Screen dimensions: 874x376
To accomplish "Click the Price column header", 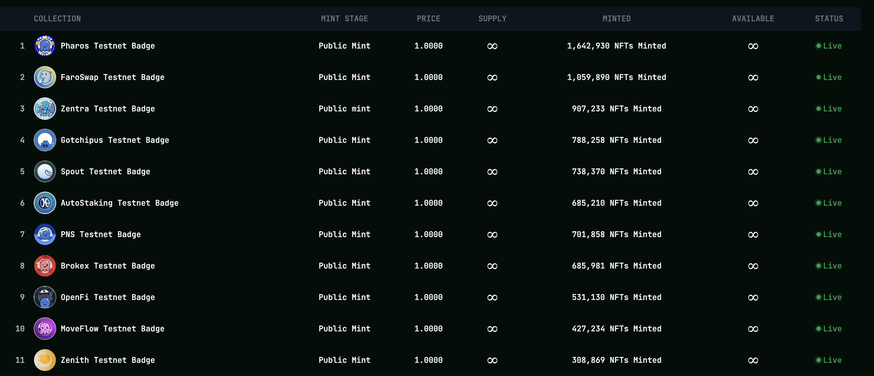I will click(x=428, y=19).
